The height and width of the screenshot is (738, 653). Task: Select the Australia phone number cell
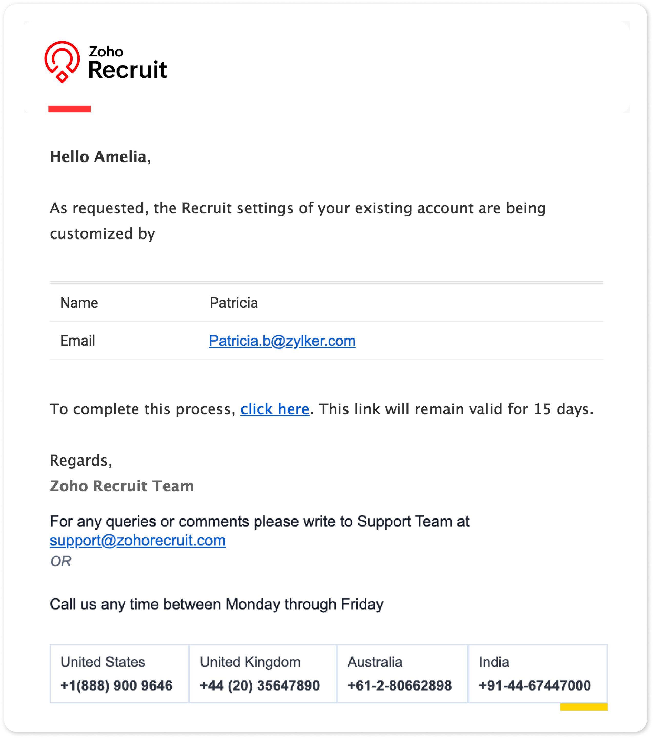402,674
